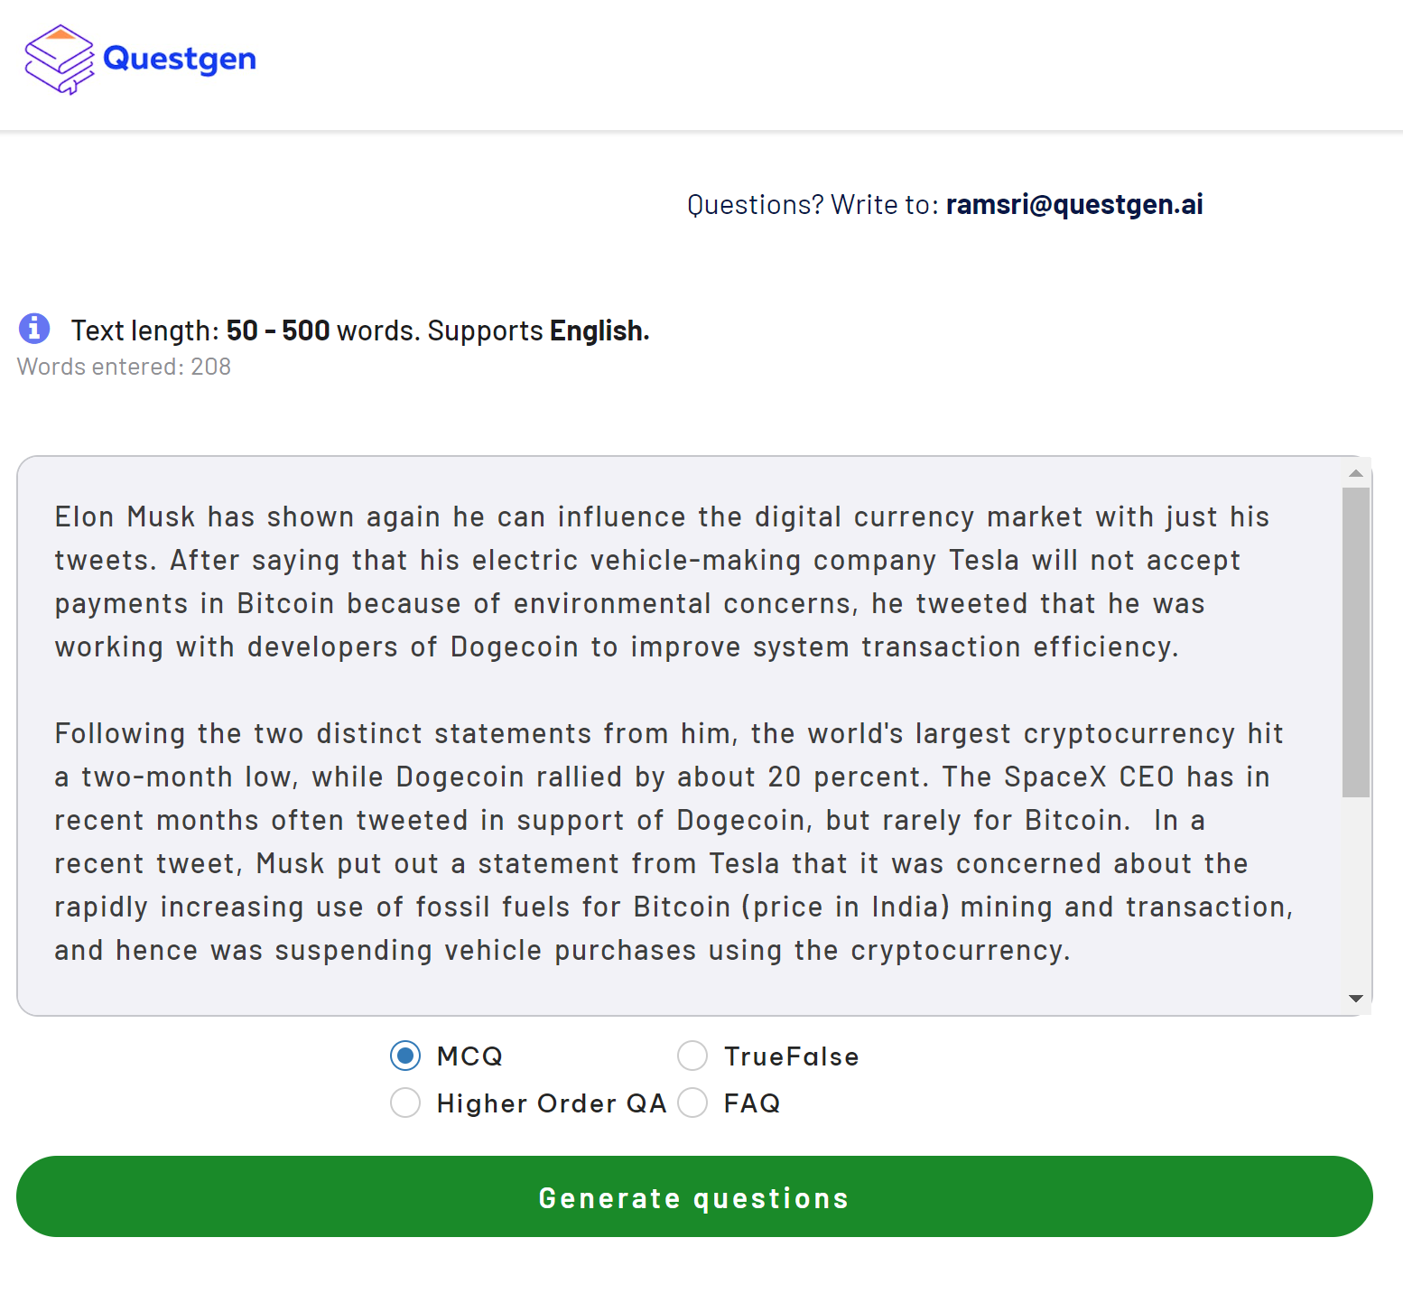Click the FAQ label text
Screen dimensions: 1403x1312
(x=752, y=1103)
